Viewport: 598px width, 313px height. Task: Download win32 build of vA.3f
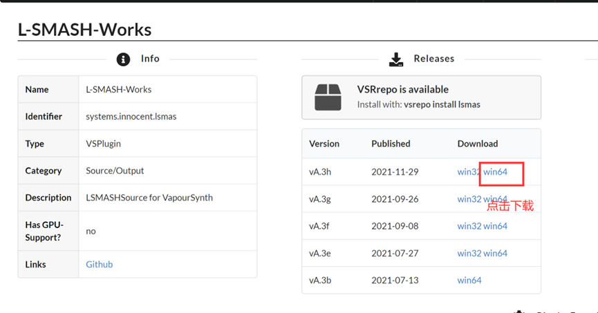pyautogui.click(x=468, y=226)
